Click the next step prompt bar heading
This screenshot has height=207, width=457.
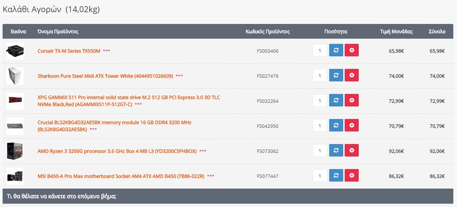(61, 196)
